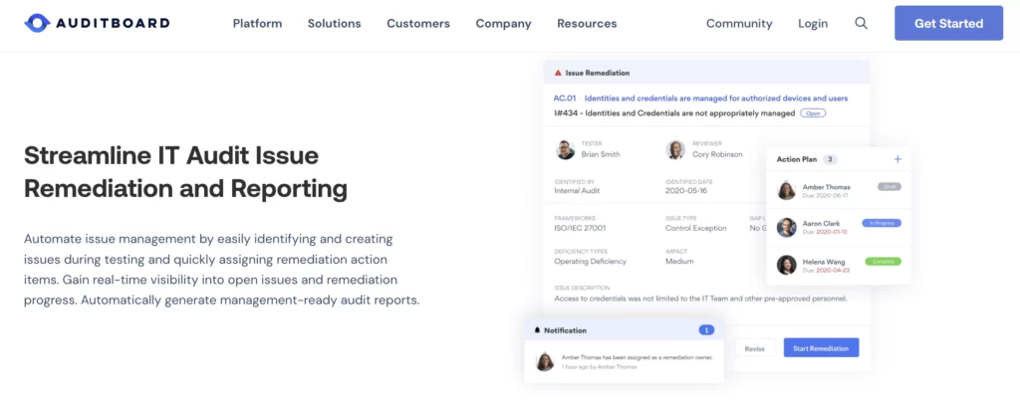Open the Customers menu
Screen dimensions: 1020x405
coord(418,24)
